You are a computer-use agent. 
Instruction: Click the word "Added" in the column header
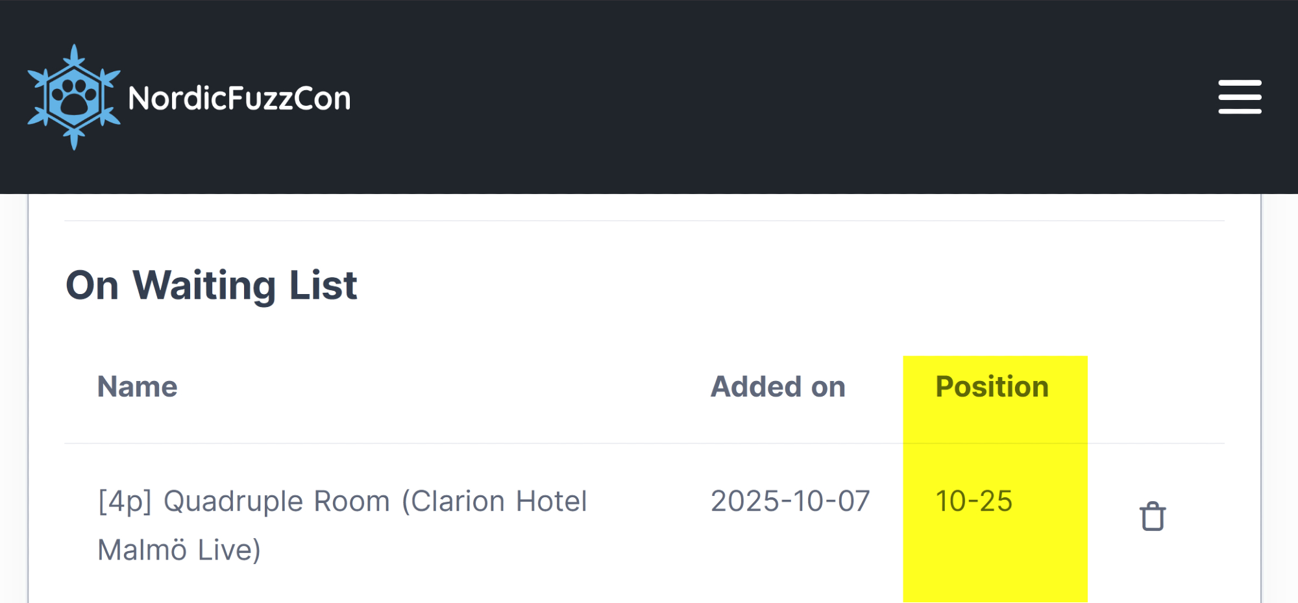755,387
